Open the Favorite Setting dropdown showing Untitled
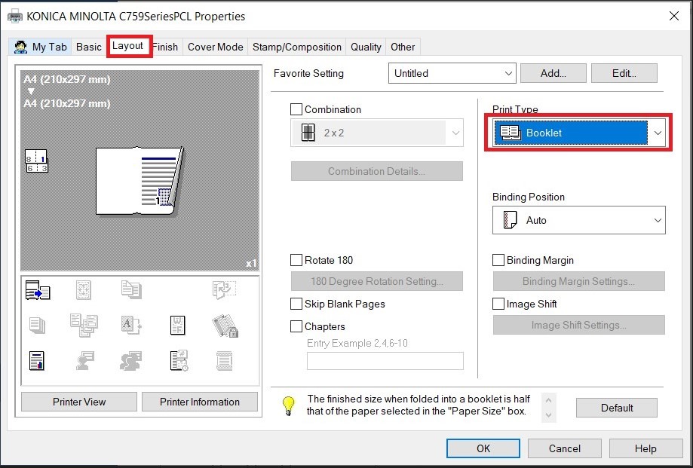Viewport: 693px width, 468px height. (452, 73)
